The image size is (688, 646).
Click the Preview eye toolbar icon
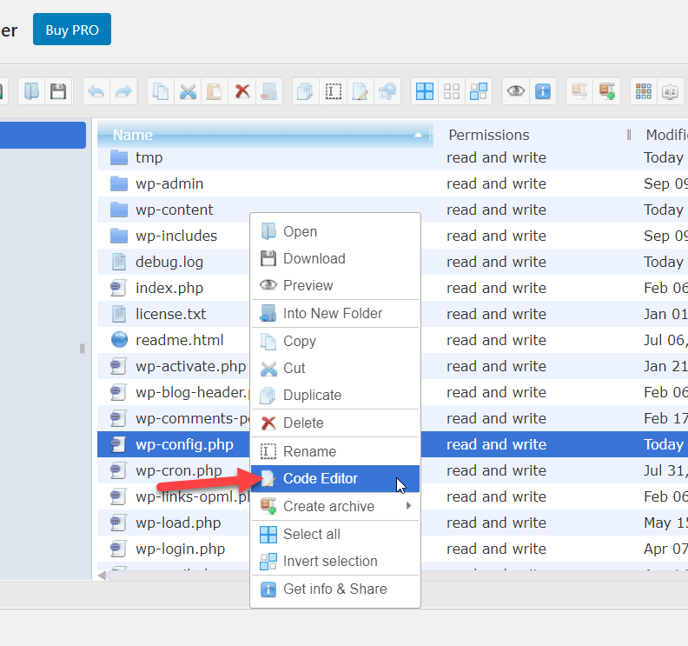[515, 91]
